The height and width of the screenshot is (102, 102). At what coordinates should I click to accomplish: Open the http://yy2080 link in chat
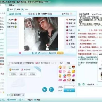coord(95,50)
